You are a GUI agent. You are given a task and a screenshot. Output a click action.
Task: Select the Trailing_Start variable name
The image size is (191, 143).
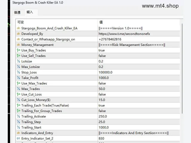pyautogui.click(x=31, y=128)
